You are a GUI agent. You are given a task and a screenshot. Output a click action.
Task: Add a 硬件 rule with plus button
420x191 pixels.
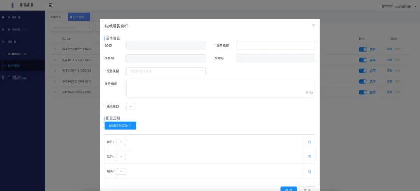point(121,142)
